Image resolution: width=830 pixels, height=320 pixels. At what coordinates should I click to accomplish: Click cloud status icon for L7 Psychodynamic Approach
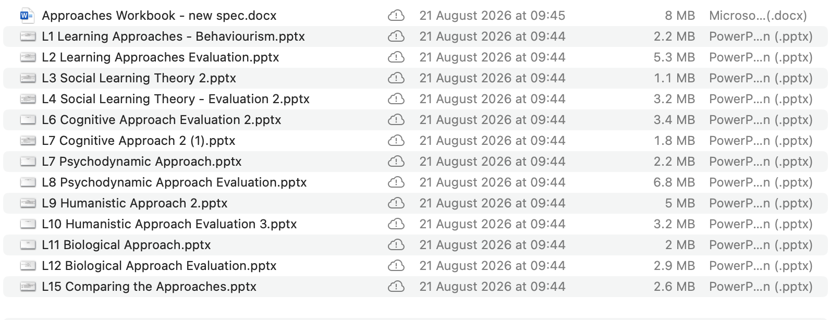pos(396,162)
